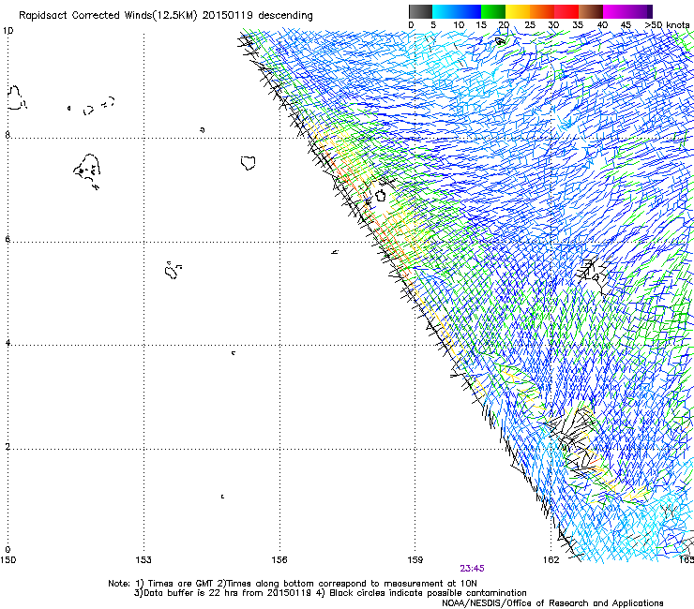The height and width of the screenshot is (609, 694).
Task: Click the longitude label 159
Action: 415,560
